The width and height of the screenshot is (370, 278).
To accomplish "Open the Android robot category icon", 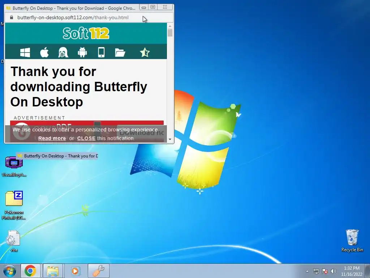I will tap(82, 52).
